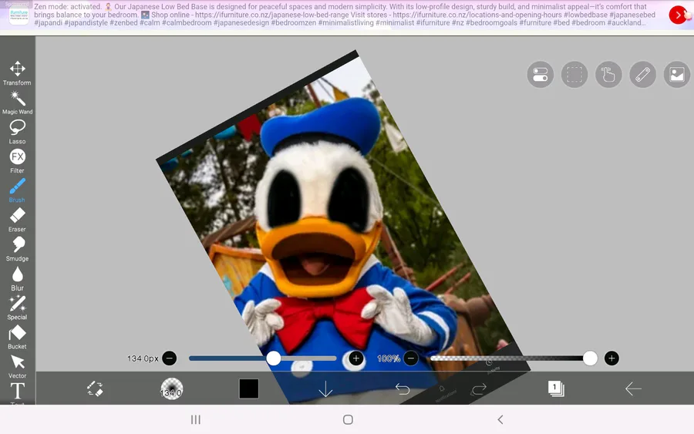The width and height of the screenshot is (694, 434).
Task: Select the Transform tool
Action: click(x=17, y=73)
